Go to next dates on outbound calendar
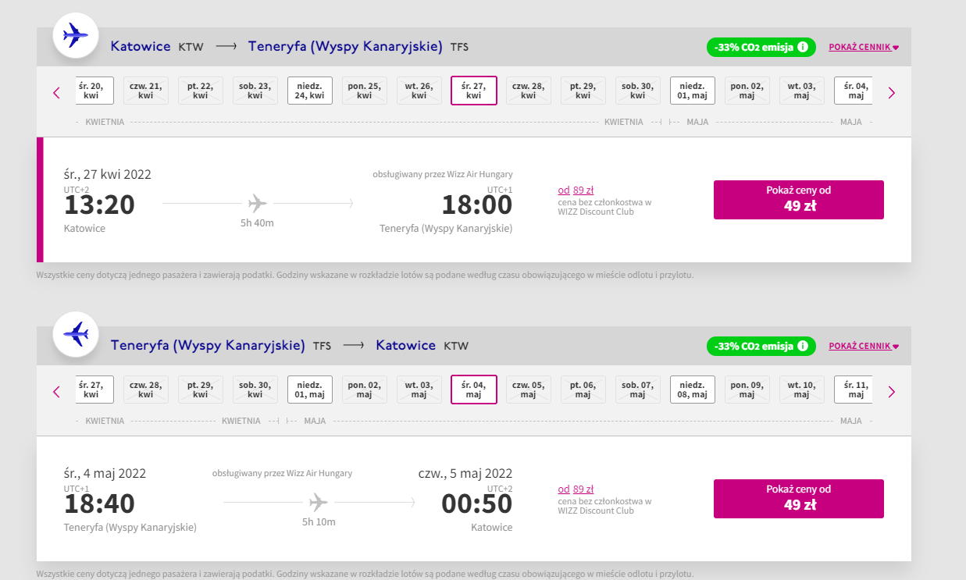The image size is (966, 580). click(x=892, y=93)
